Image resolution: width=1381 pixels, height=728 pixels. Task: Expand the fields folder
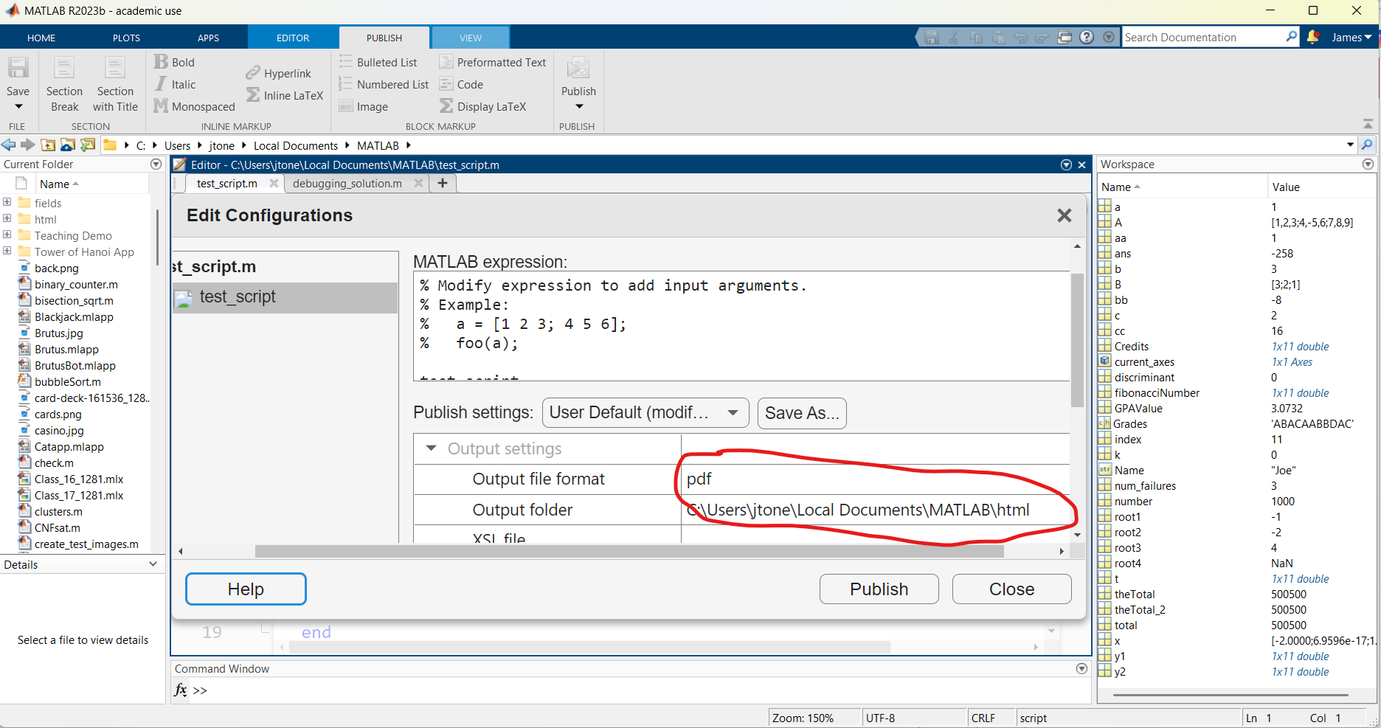coord(7,202)
